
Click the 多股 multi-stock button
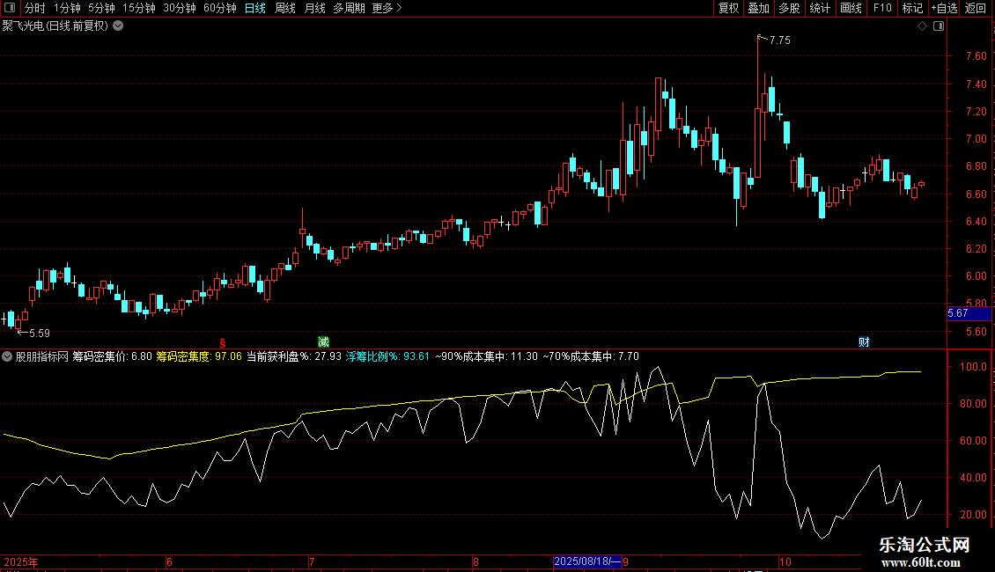coord(789,8)
